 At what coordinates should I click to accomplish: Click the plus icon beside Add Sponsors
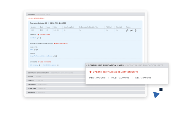click(39, 62)
